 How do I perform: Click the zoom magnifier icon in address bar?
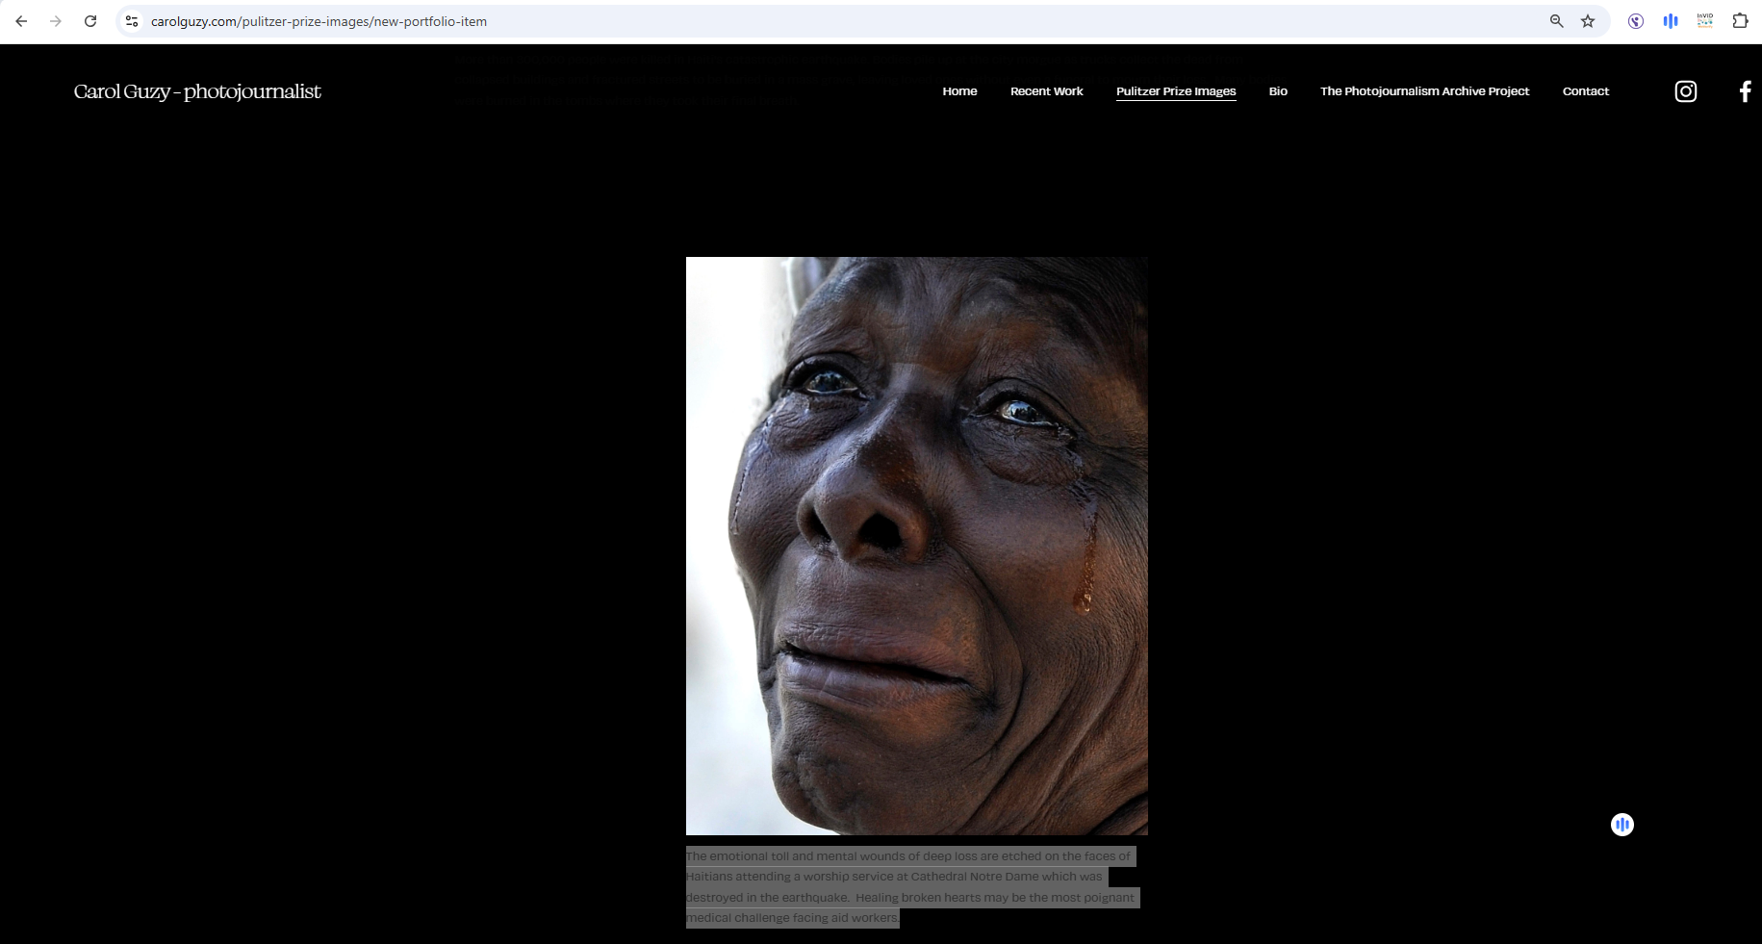coord(1556,21)
